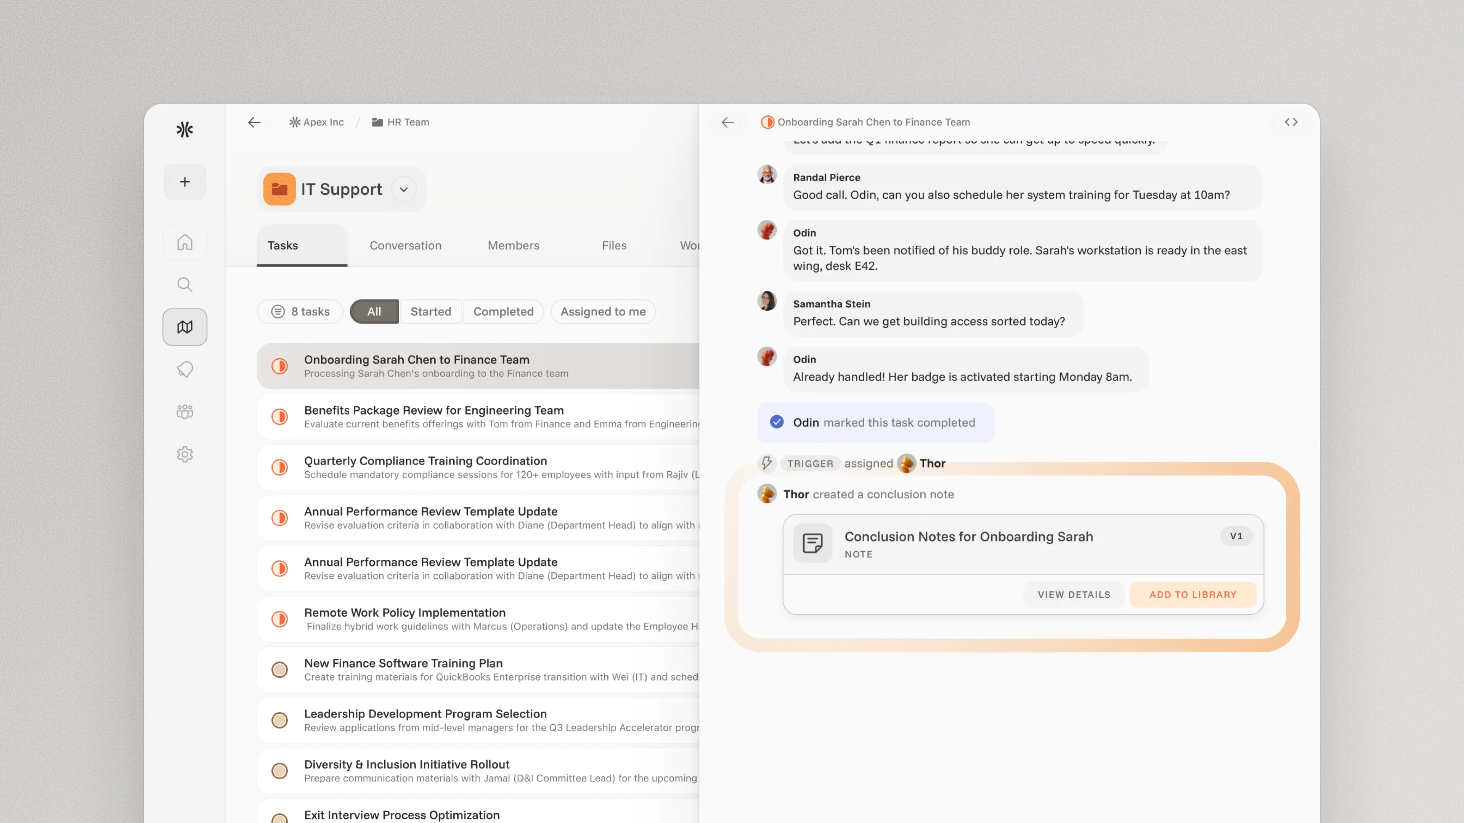The width and height of the screenshot is (1464, 823).
Task: Open the Home icon in sidebar
Action: click(x=185, y=243)
